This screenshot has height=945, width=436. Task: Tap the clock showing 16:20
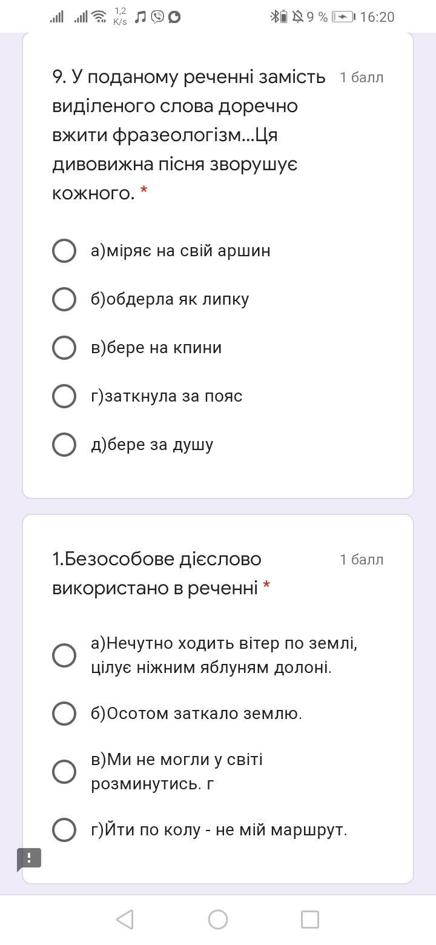[377, 17]
